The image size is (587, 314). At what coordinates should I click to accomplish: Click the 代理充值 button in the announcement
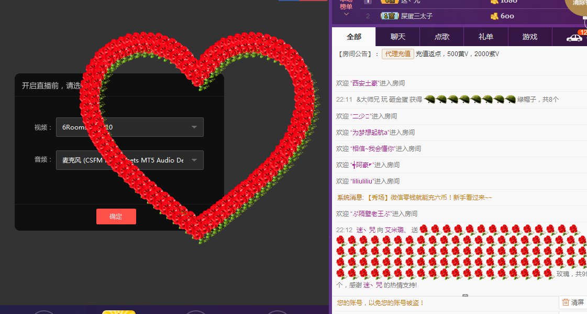coord(398,54)
